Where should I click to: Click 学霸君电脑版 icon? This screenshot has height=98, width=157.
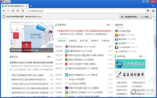(66, 51)
